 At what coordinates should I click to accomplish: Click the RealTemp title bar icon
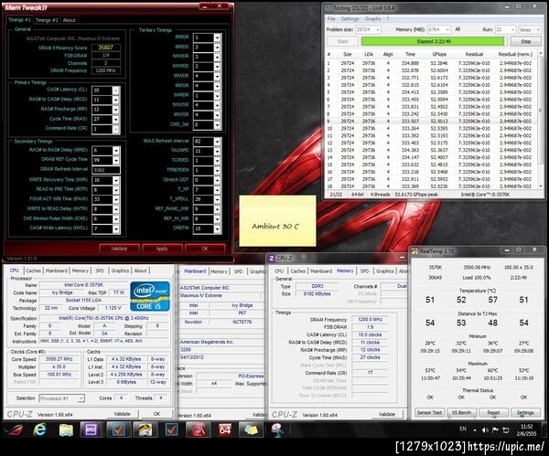(x=414, y=251)
